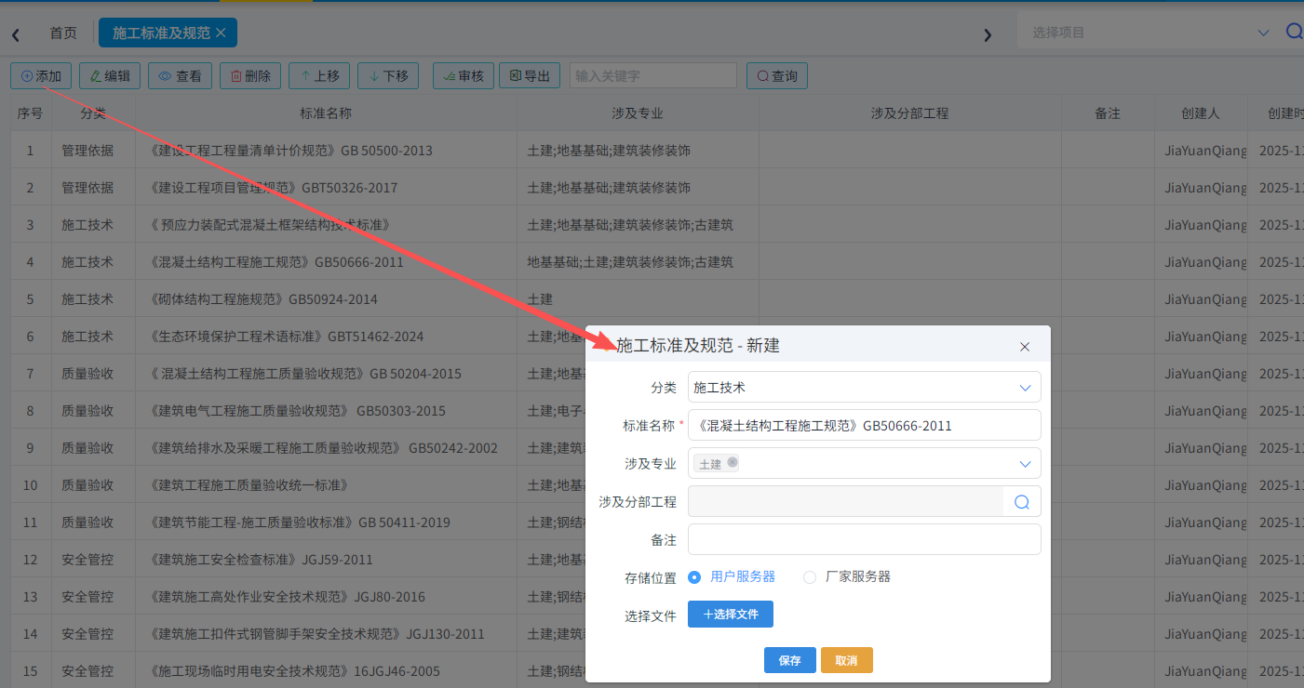This screenshot has height=688, width=1304.
Task: Click the 添加 add toolbar button
Action: point(41,76)
